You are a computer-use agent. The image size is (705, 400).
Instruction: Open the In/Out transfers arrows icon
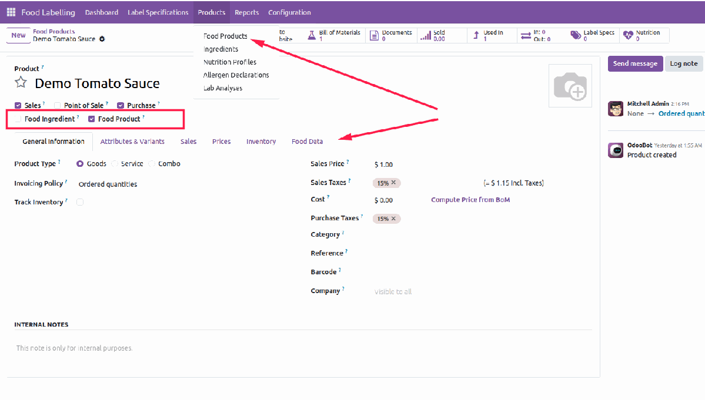point(526,35)
